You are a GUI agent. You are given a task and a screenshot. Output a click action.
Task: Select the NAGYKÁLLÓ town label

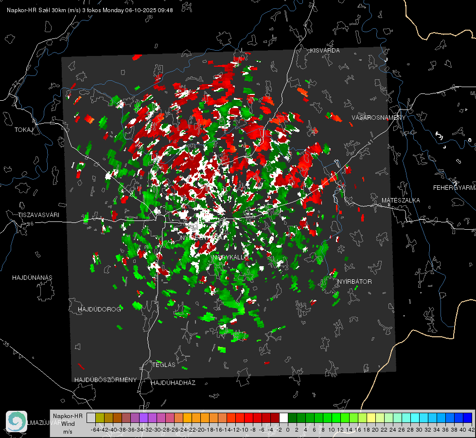pos(230,257)
